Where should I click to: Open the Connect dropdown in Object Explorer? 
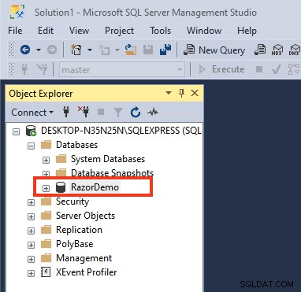click(x=32, y=113)
